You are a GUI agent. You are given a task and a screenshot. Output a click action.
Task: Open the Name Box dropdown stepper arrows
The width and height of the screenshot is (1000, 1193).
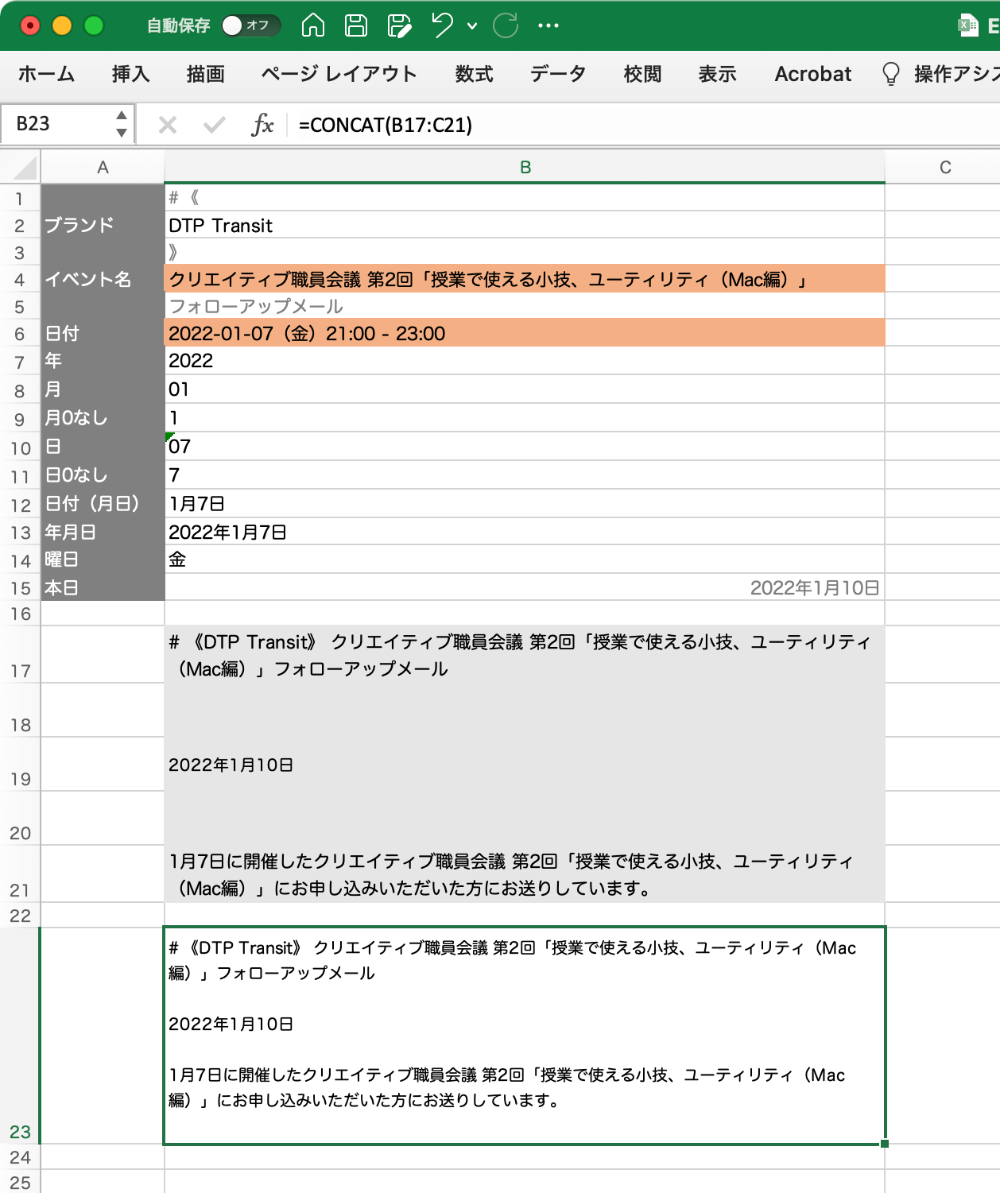point(122,124)
